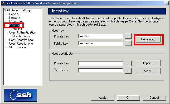Click the SSH Server Settings root node
170x104 pixels.
[18, 10]
